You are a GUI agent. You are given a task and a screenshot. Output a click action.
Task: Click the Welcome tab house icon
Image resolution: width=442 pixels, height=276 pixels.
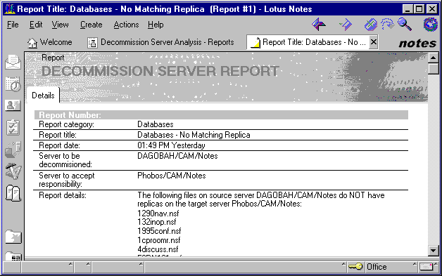tap(32, 43)
